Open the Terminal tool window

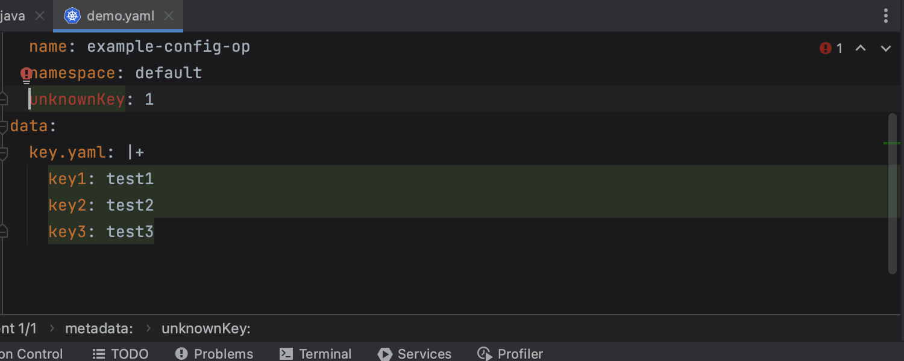(315, 354)
